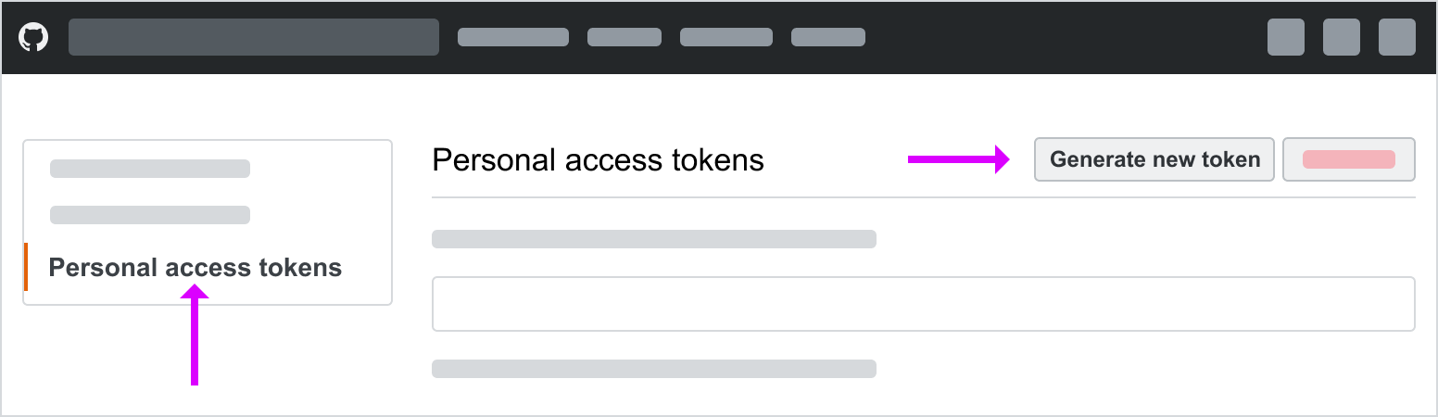This screenshot has height=417, width=1438.
Task: Click the GitHub Octocat logo
Action: [x=33, y=37]
